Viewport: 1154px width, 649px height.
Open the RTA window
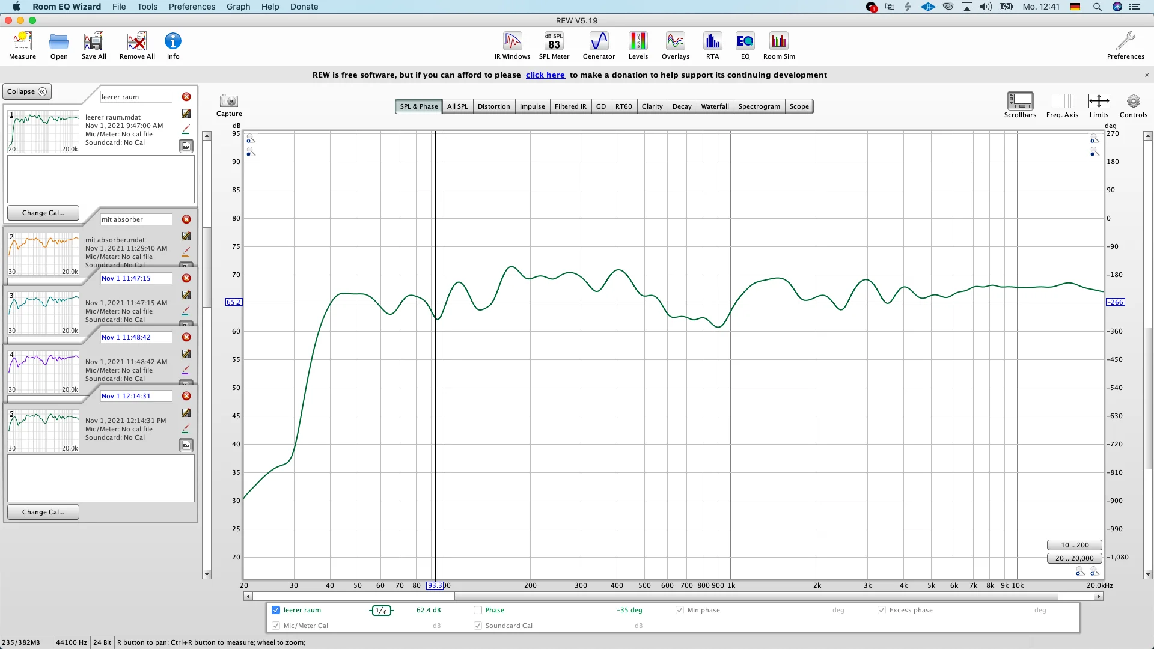coord(712,46)
